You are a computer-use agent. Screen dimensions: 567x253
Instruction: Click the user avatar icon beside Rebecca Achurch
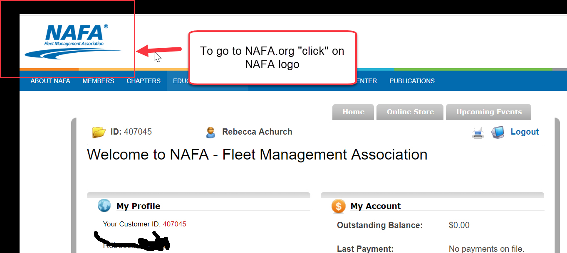pyautogui.click(x=211, y=133)
